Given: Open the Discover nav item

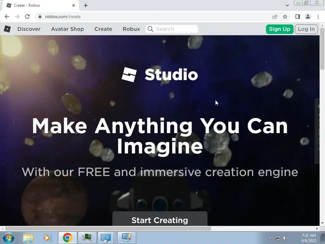Looking at the screenshot, I should pyautogui.click(x=29, y=29).
